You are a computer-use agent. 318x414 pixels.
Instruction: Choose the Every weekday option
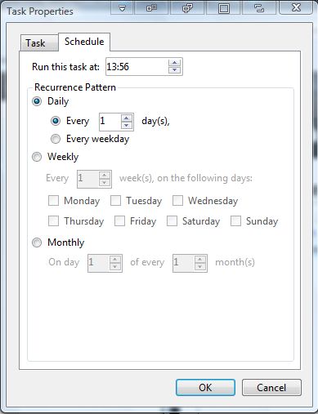pos(56,139)
